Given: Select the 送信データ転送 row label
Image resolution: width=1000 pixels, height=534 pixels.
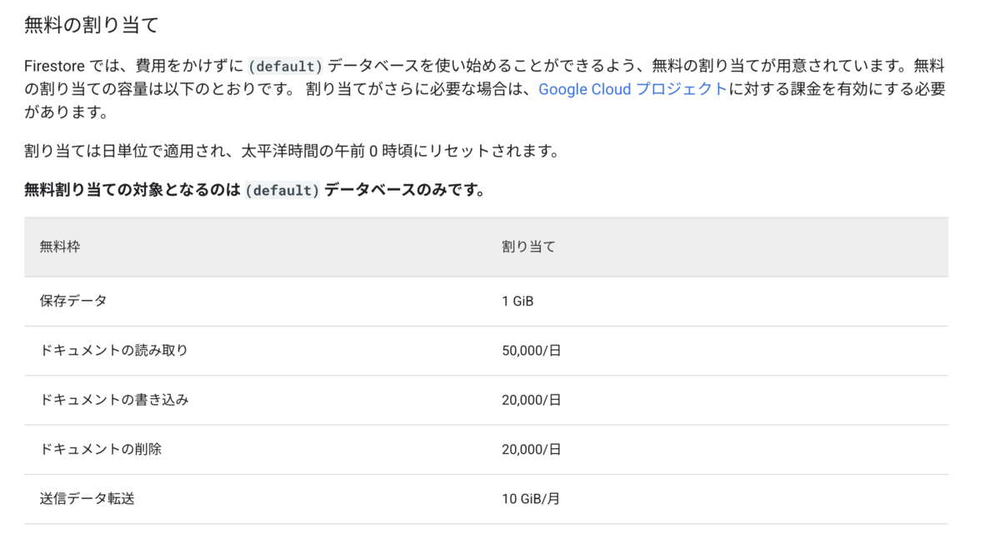Looking at the screenshot, I should pos(87,499).
